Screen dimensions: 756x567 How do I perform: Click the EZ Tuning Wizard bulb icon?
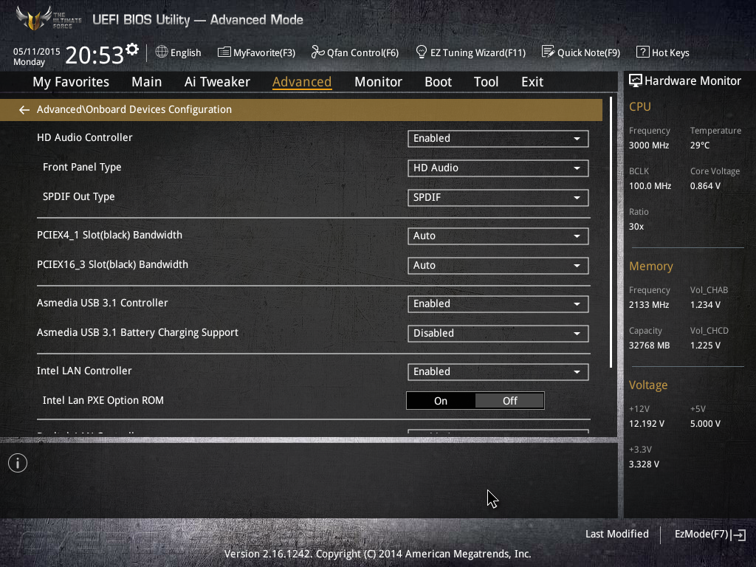point(421,52)
